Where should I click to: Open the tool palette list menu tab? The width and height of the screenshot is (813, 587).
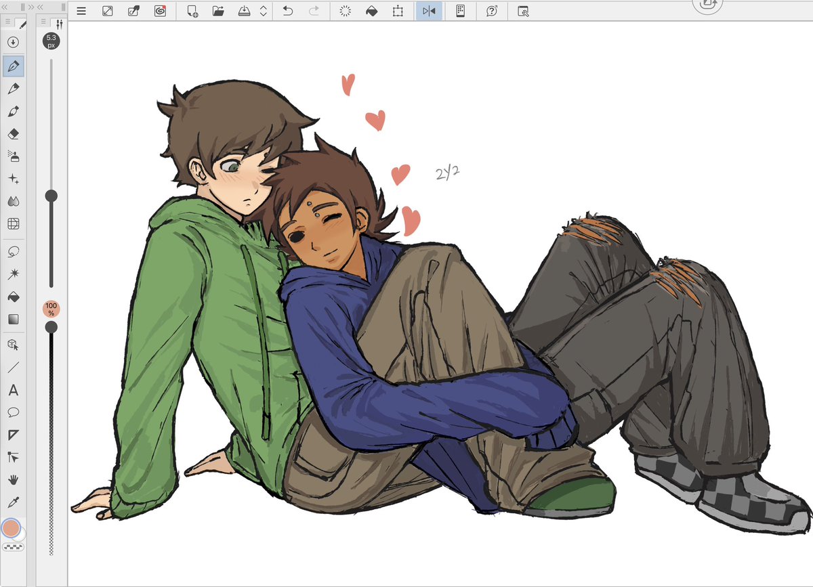pos(7,23)
